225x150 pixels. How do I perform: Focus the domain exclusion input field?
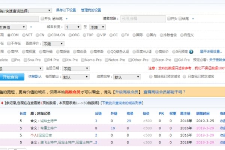[143, 19]
